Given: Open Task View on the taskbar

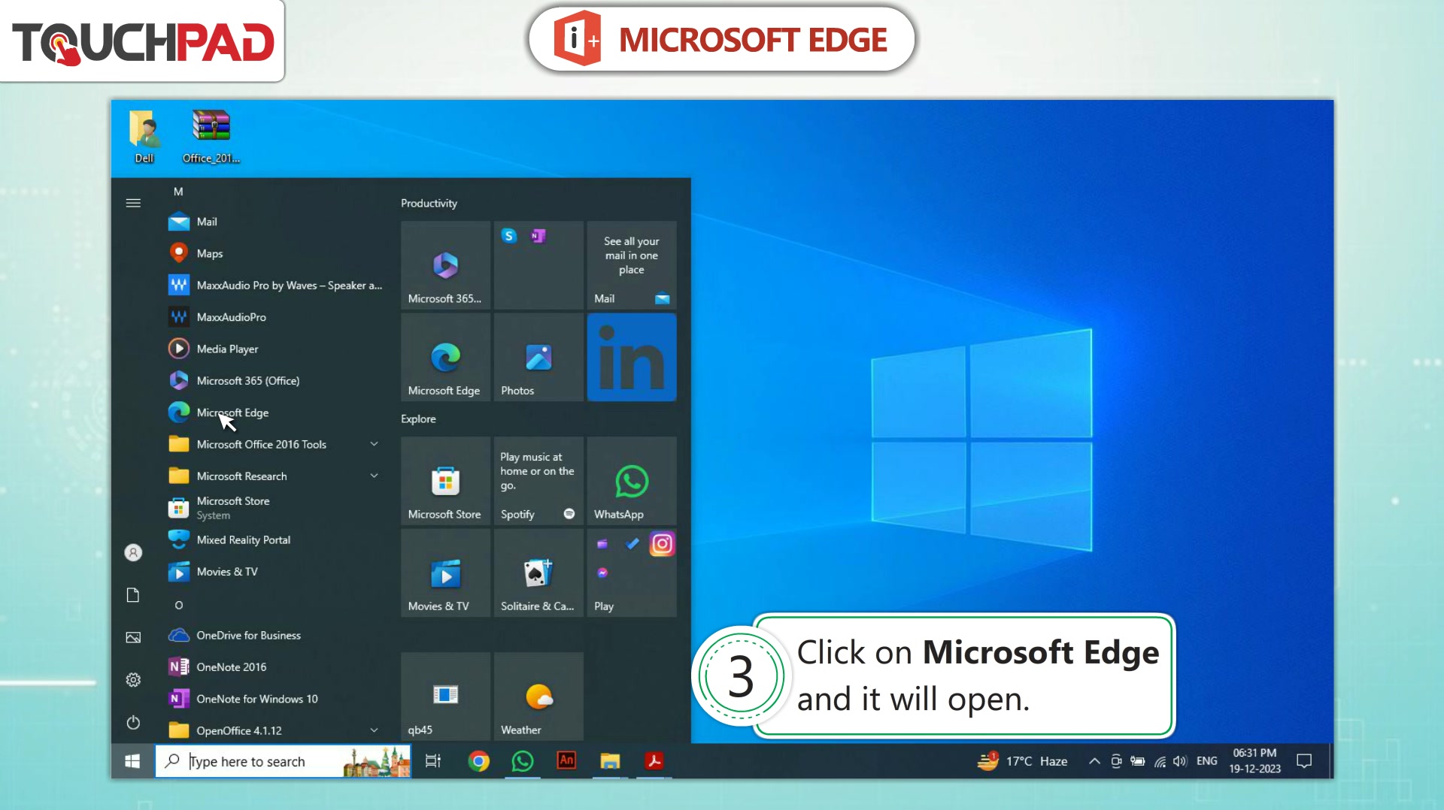Looking at the screenshot, I should (433, 761).
